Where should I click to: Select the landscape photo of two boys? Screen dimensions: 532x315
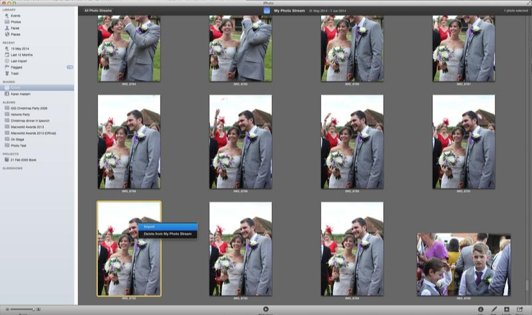(x=464, y=264)
